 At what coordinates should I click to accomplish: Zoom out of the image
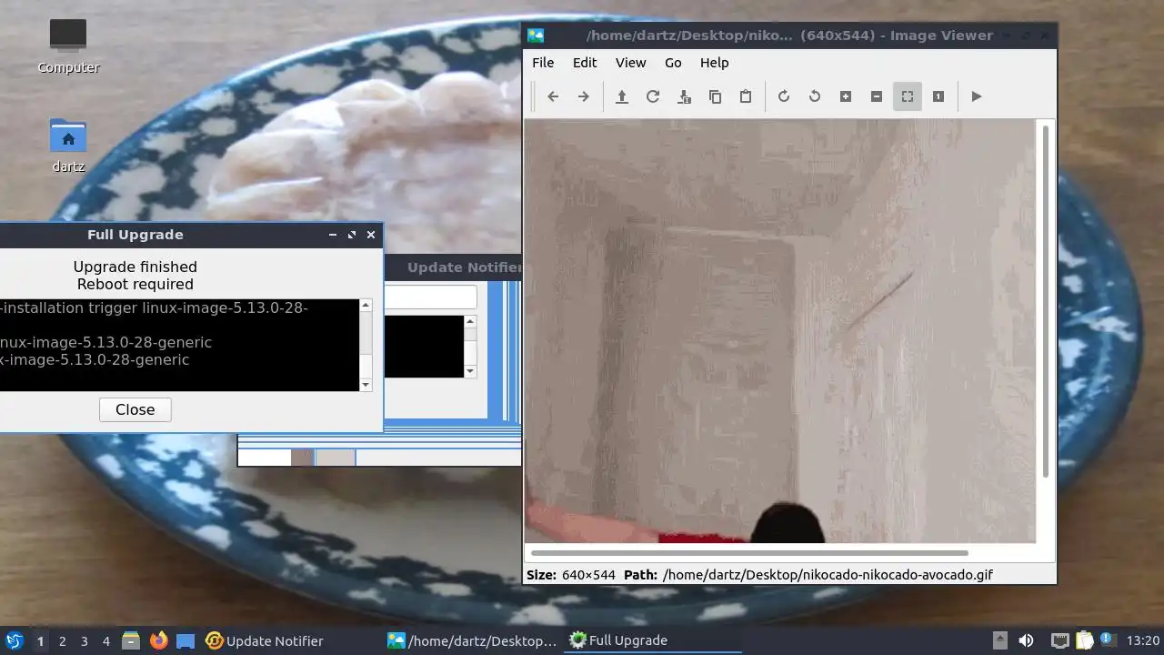click(877, 96)
